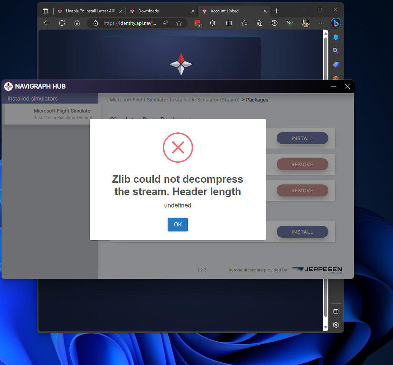
Task: Dismiss the Zlib error with OK
Action: click(x=177, y=225)
